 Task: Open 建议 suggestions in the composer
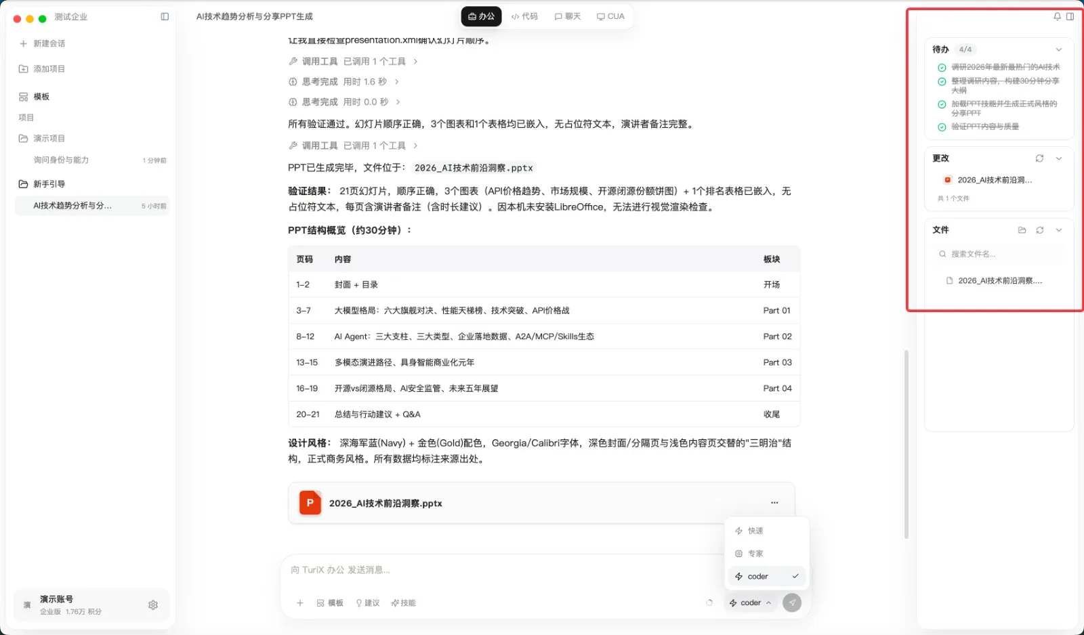coord(368,603)
